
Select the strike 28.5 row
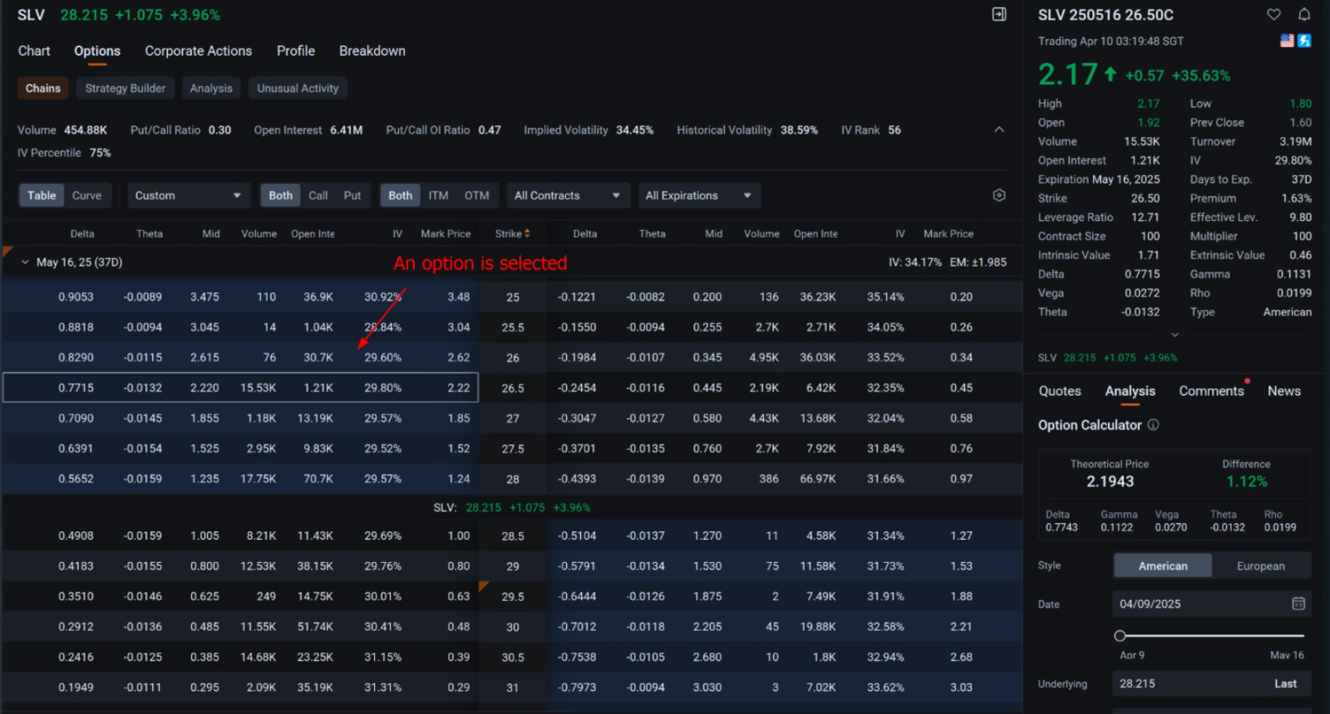click(x=513, y=536)
